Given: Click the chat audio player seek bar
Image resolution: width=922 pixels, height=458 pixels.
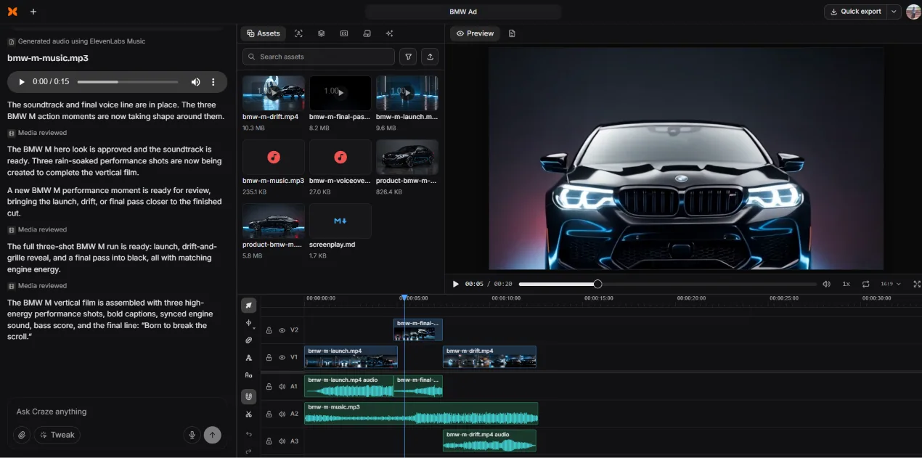Looking at the screenshot, I should click(128, 82).
